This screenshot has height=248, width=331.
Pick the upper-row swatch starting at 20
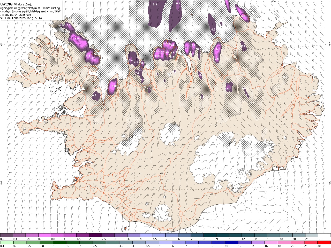click(x=298, y=235)
